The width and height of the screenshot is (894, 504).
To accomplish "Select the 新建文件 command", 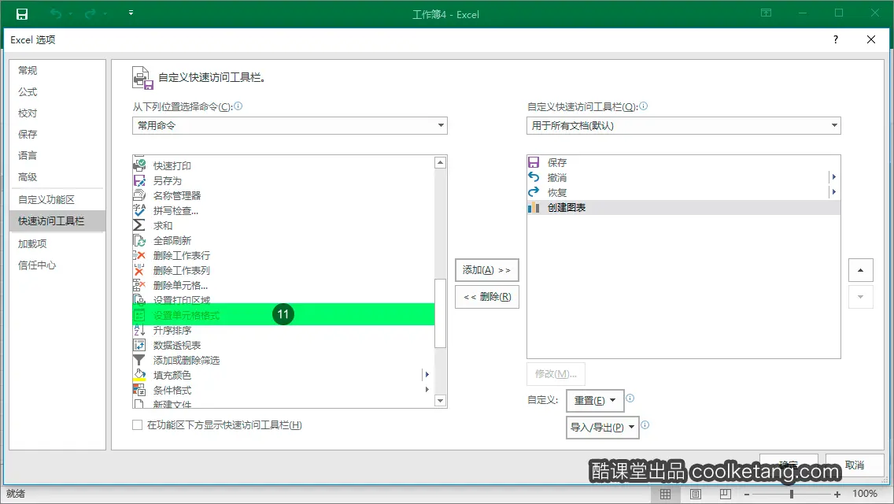I will (283, 403).
